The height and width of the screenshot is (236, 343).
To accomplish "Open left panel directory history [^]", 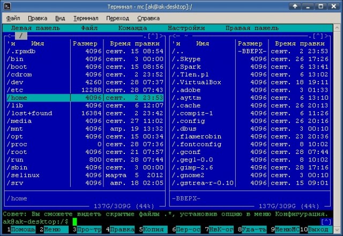I will [x=154, y=36].
